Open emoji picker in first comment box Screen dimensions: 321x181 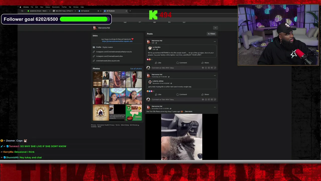pyautogui.click(x=206, y=68)
